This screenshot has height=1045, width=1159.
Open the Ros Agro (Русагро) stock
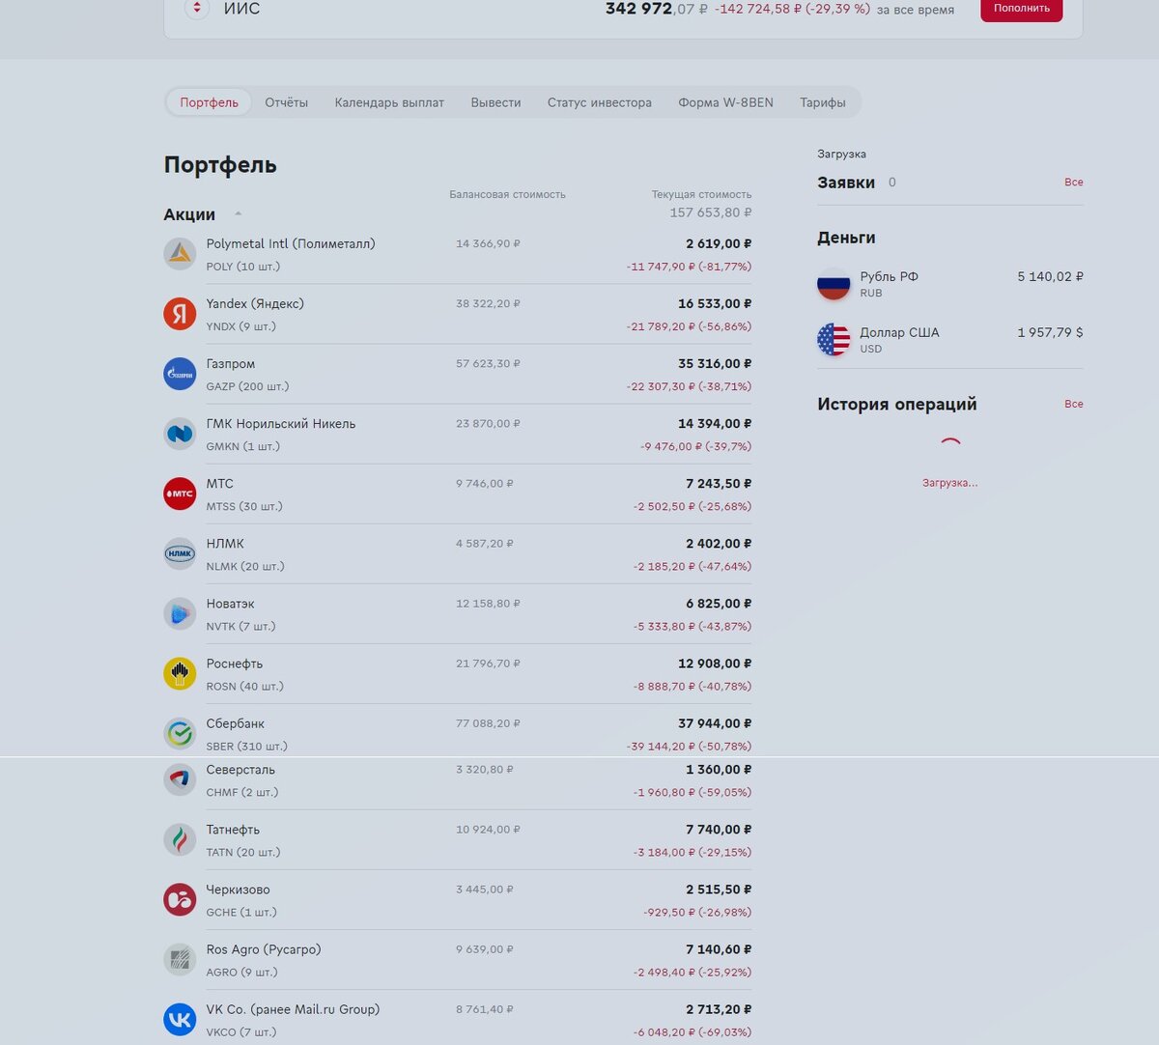(x=264, y=949)
